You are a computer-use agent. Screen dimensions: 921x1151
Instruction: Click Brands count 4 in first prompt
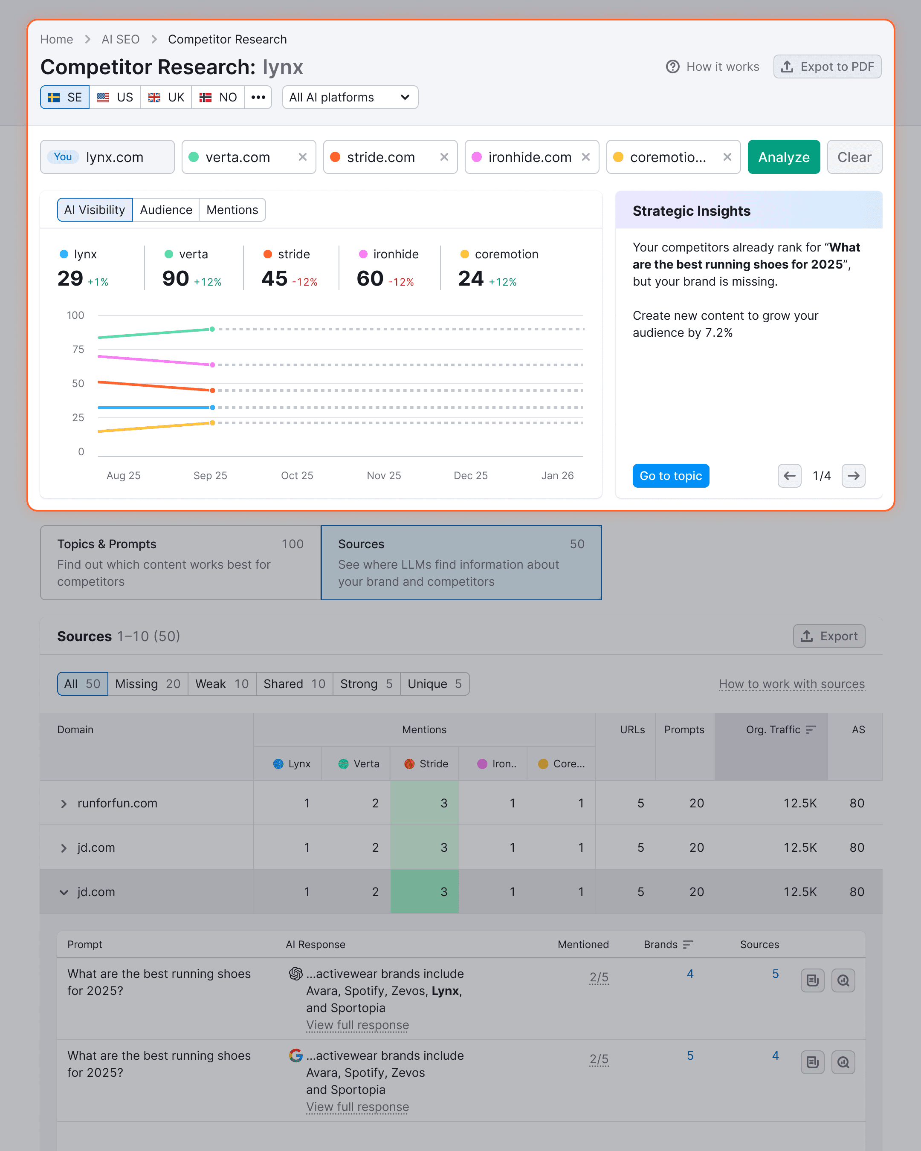coord(690,974)
